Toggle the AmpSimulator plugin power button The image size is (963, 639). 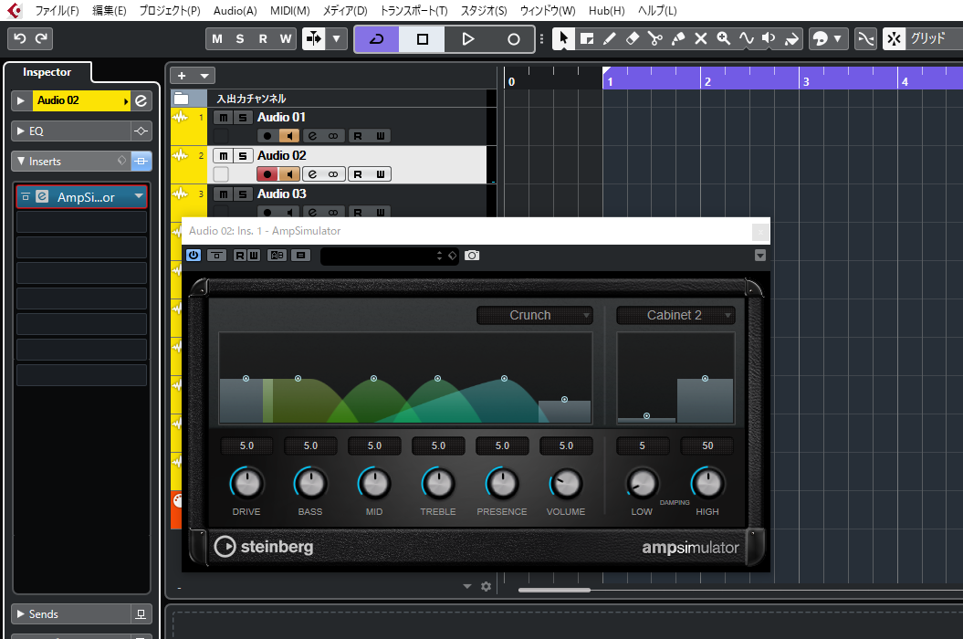pos(194,255)
